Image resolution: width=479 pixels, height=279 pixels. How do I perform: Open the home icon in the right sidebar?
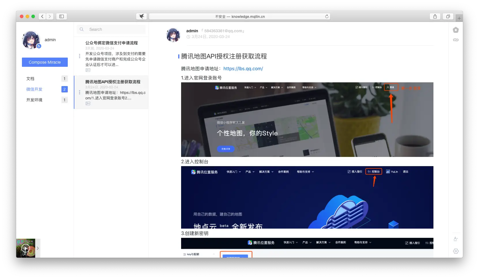tap(456, 30)
